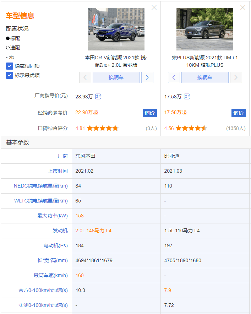Screen dimensions: 251x314
Task: Click the 车型信息 heading
Action: tap(20, 16)
